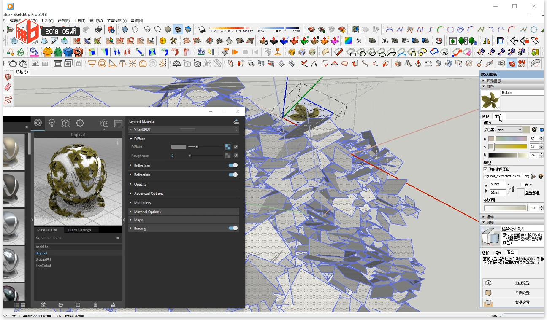This screenshot has width=547, height=320.
Task: Open the VRayBRDF three-dot options menu
Action: point(236,129)
